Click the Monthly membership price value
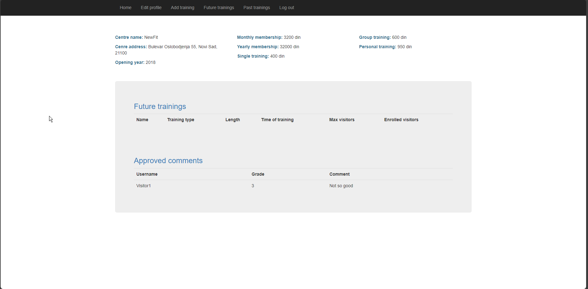Screen dimensions: 588x289 [292, 37]
